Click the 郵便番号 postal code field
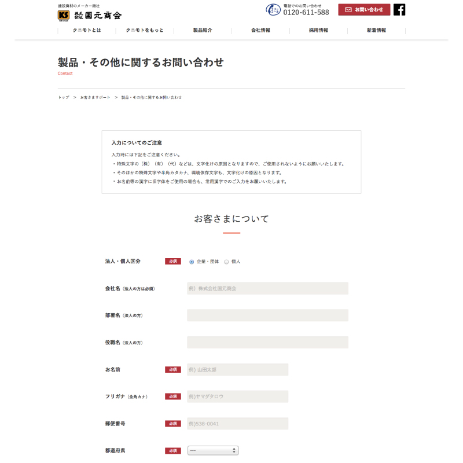Image resolution: width=463 pixels, height=463 pixels. coord(238,424)
